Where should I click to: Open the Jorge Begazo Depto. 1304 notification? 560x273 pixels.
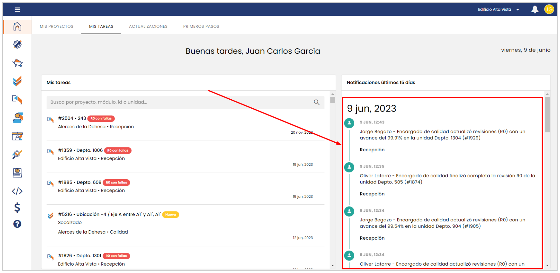(442, 135)
